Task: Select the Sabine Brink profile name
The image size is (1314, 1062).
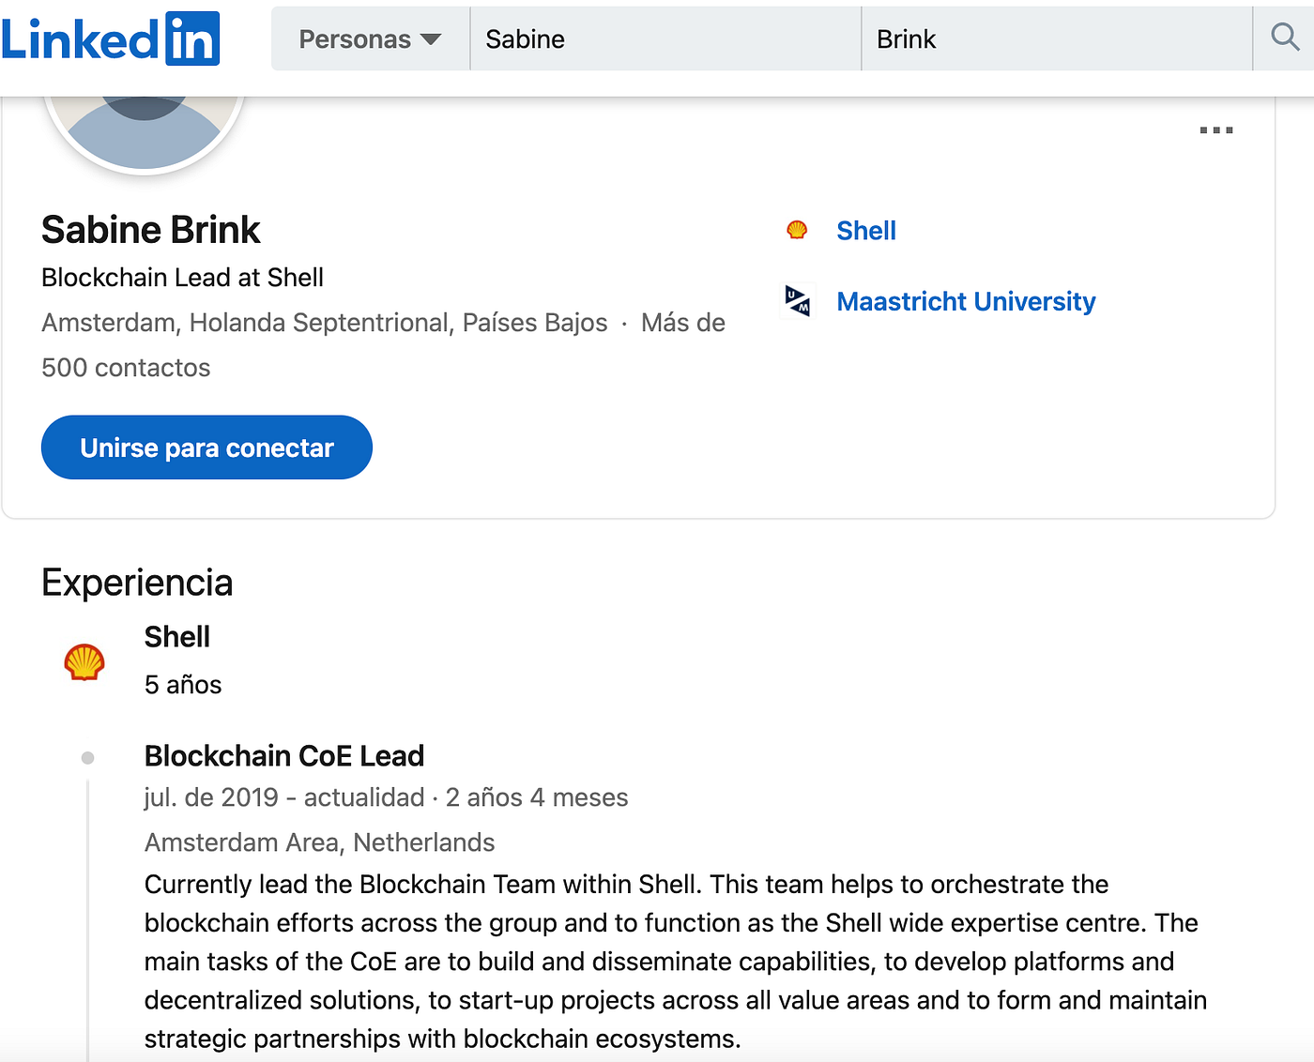Action: pyautogui.click(x=151, y=230)
